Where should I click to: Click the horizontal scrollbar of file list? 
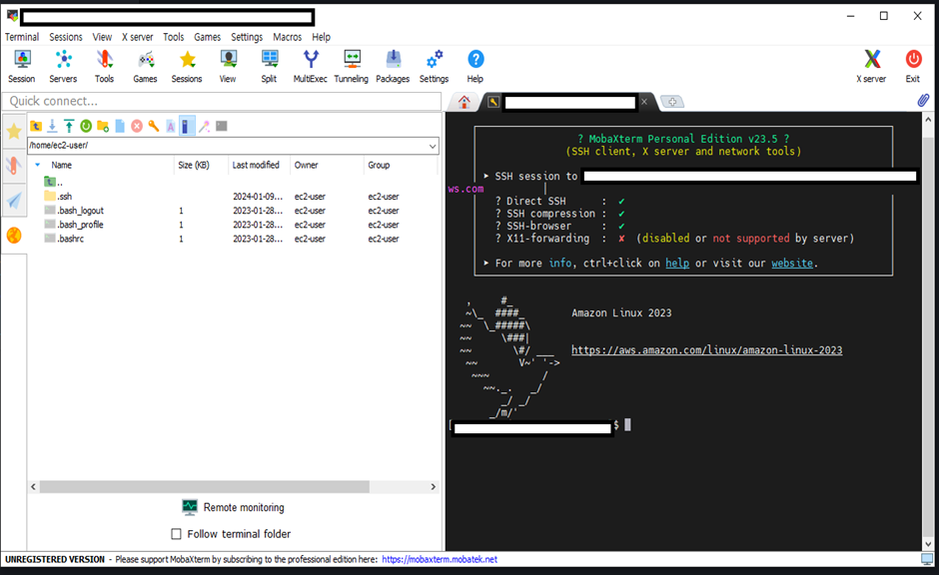(x=204, y=487)
